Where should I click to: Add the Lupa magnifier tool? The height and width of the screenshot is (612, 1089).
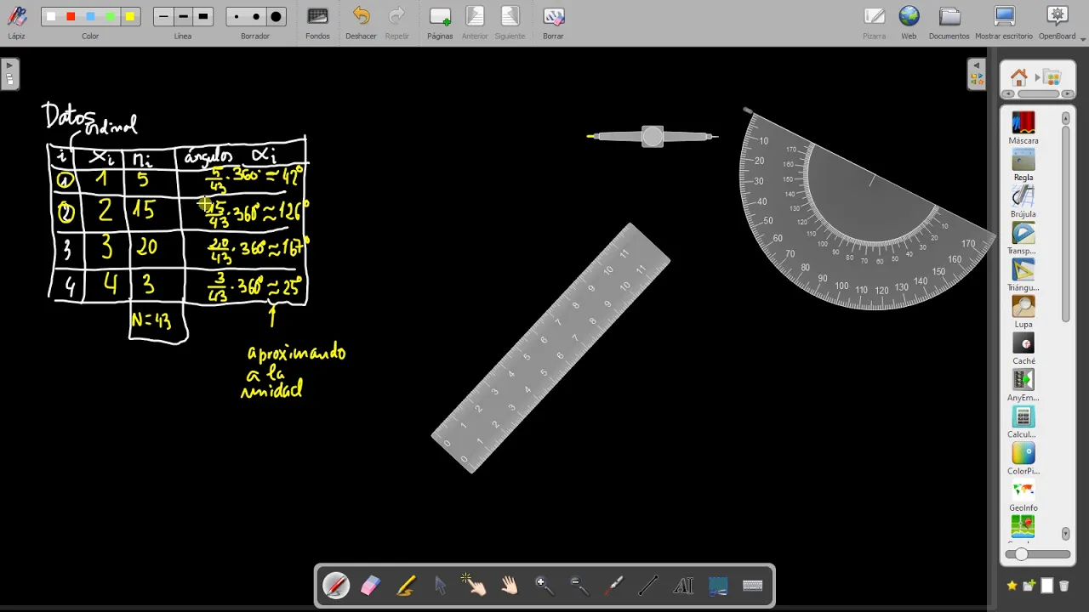(x=1023, y=311)
